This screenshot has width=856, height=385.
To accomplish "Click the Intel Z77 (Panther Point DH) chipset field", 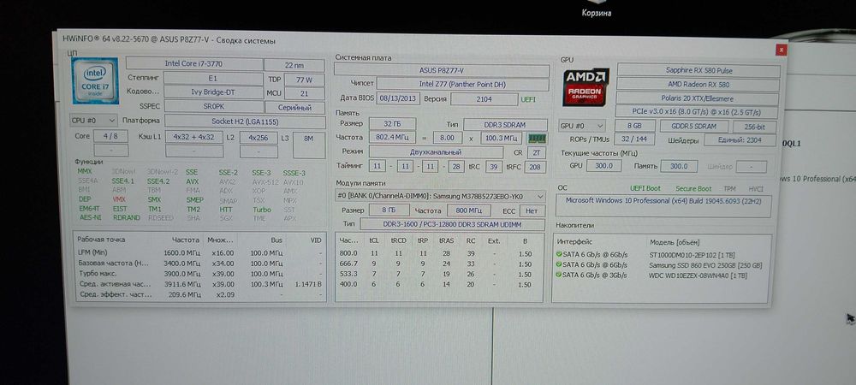I will 462,84.
